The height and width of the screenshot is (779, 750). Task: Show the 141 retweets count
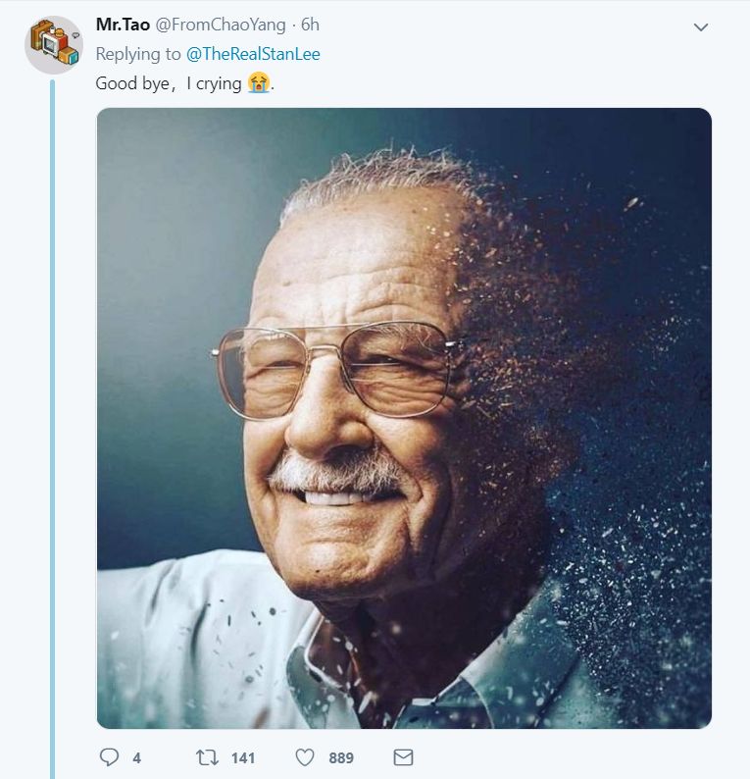pos(243,757)
